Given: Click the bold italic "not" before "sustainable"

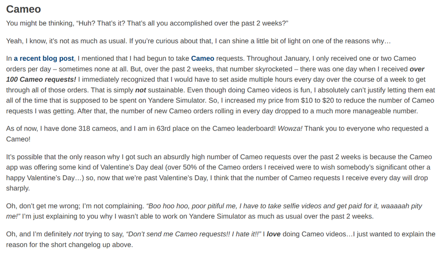Looking at the screenshot, I should 141,90.
